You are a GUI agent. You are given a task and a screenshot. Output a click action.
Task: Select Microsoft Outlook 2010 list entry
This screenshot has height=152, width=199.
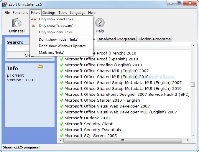coord(87,118)
